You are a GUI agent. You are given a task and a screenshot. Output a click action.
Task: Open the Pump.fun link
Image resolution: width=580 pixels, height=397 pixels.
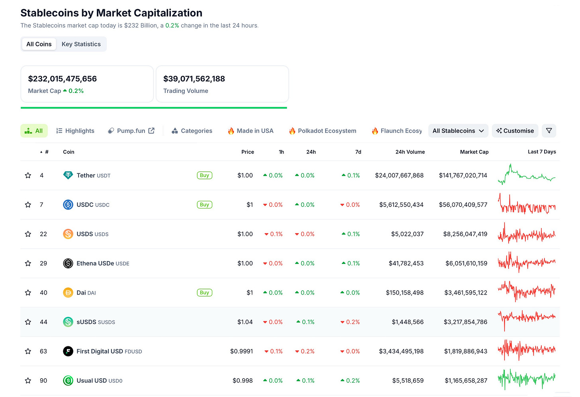[x=131, y=131]
